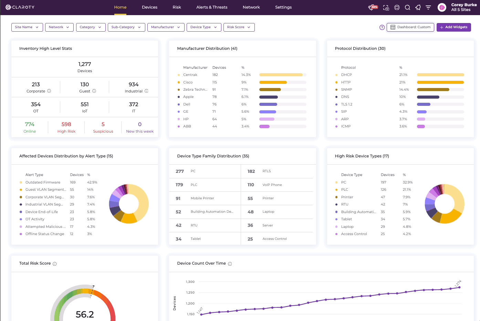Show info tooltip for Total Risk Score
480x321 pixels.
(55, 264)
